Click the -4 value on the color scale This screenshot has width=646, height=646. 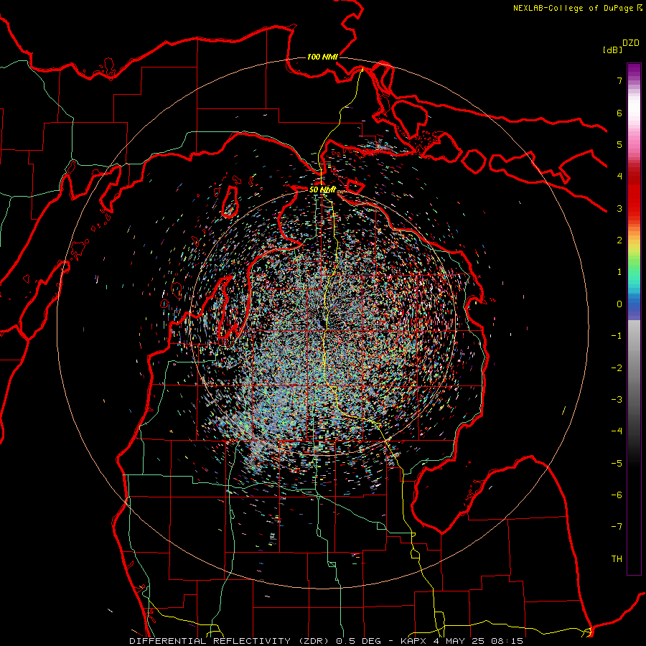coord(617,431)
